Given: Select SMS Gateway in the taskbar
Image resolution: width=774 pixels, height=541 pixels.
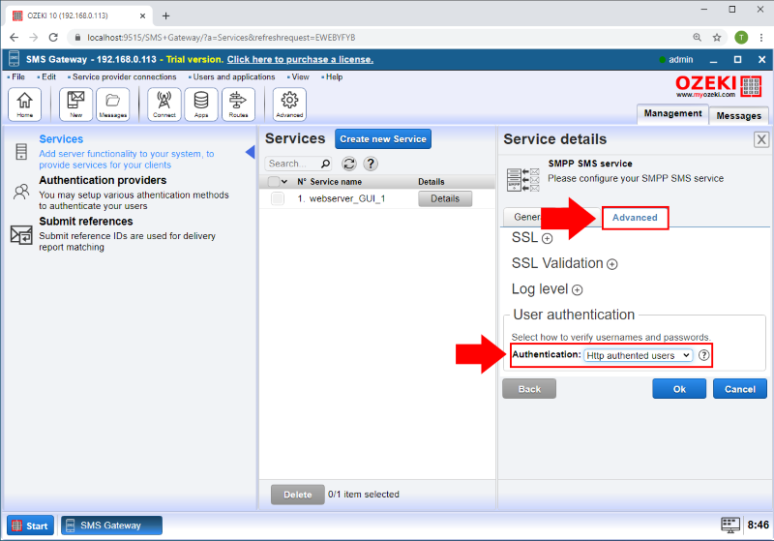Looking at the screenshot, I should pyautogui.click(x=111, y=526).
